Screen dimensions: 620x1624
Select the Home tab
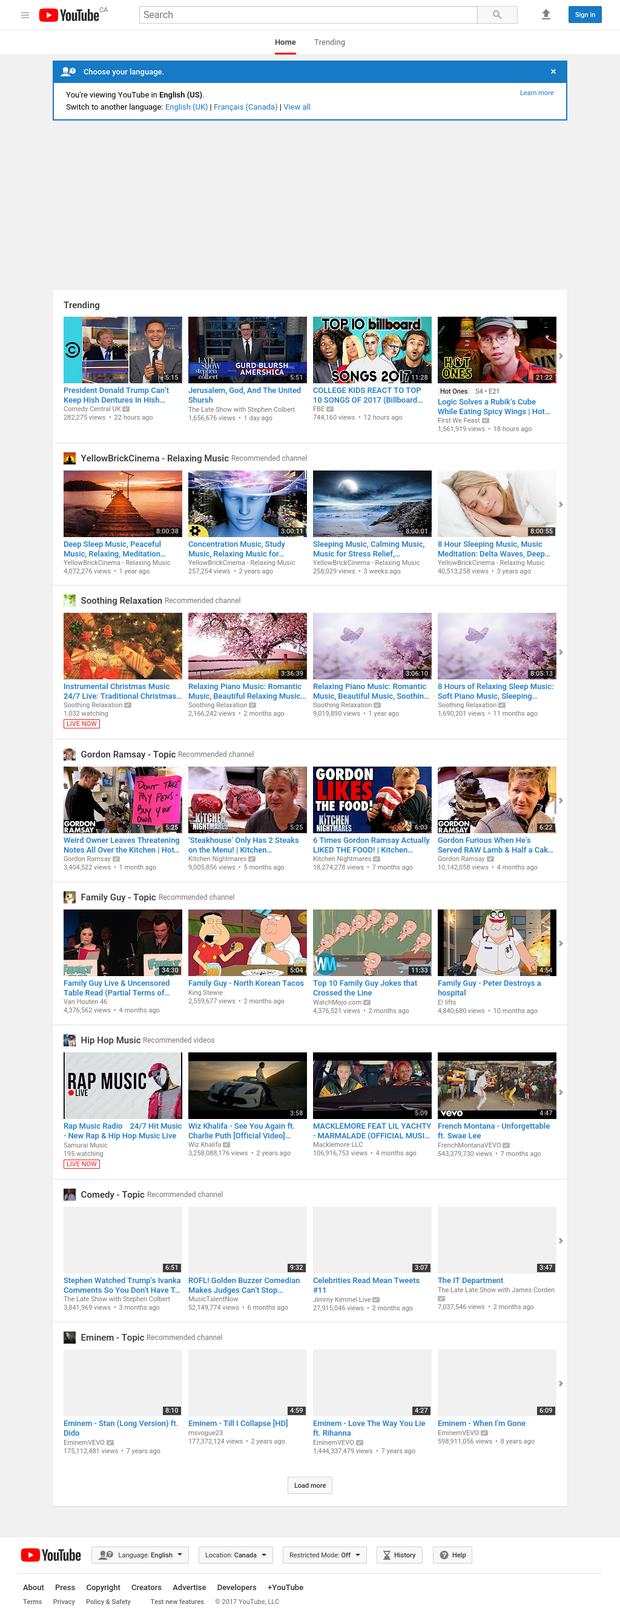[285, 42]
